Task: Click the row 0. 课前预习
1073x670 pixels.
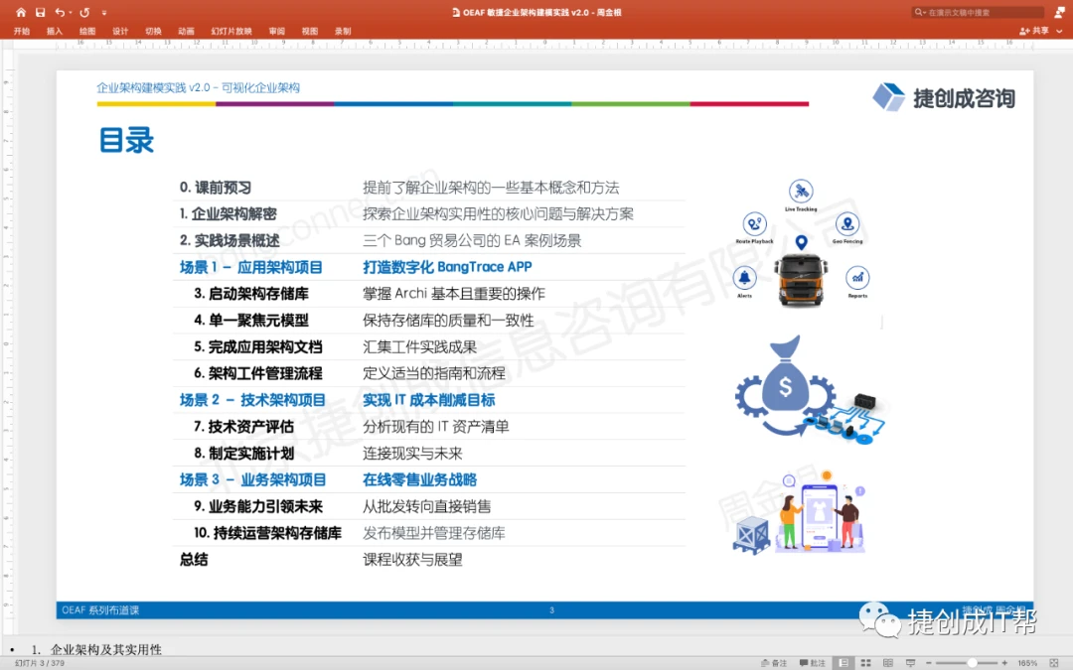Action: [x=429, y=188]
